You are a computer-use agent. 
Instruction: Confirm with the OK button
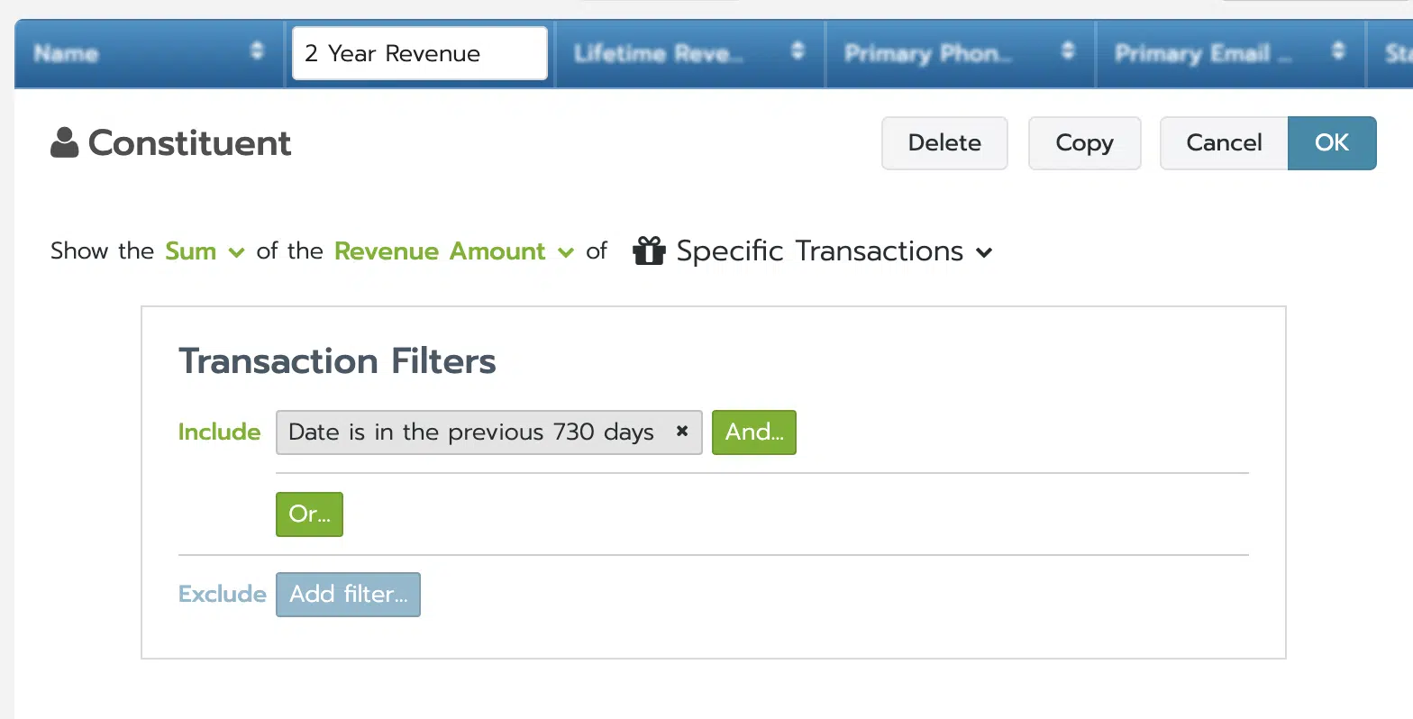click(x=1332, y=143)
